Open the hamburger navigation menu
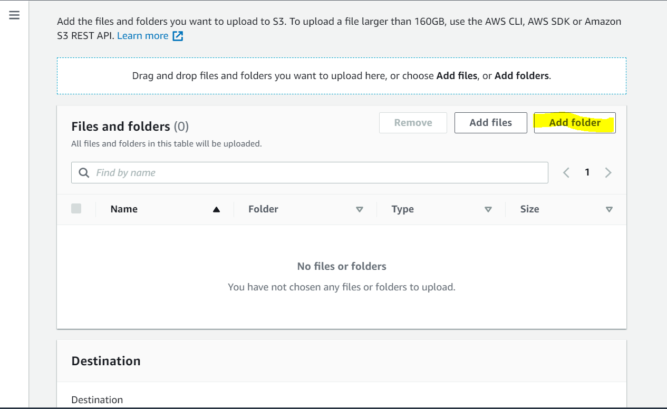 14,15
